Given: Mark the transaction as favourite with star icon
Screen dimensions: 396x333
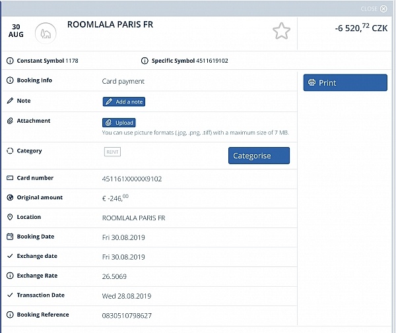Looking at the screenshot, I should tap(281, 31).
